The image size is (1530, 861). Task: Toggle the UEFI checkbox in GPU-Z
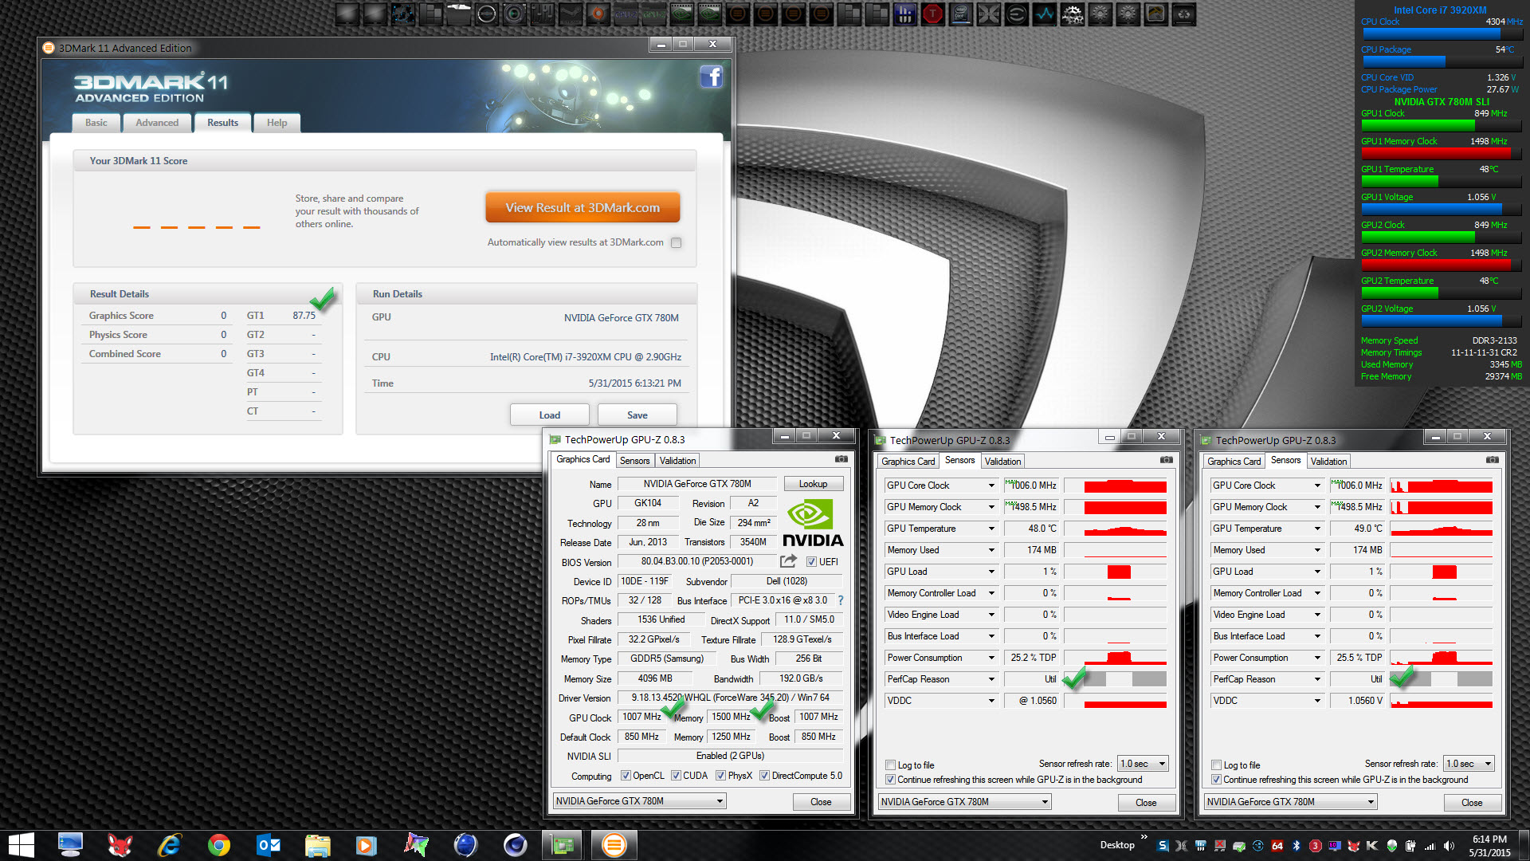pos(811,562)
